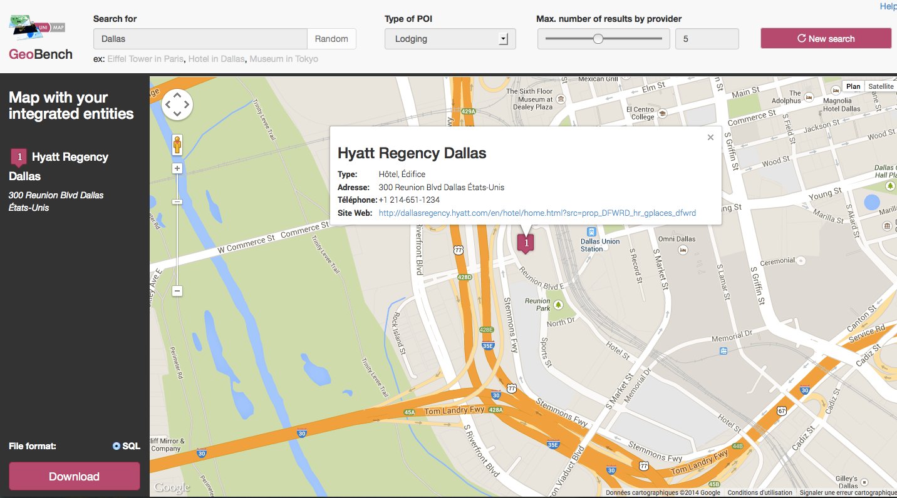This screenshot has height=498, width=897.
Task: Click the max results number field
Action: (707, 39)
